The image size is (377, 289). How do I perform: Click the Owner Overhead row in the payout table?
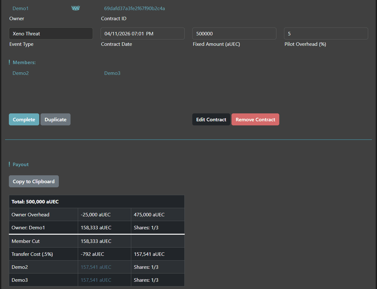pos(30,214)
